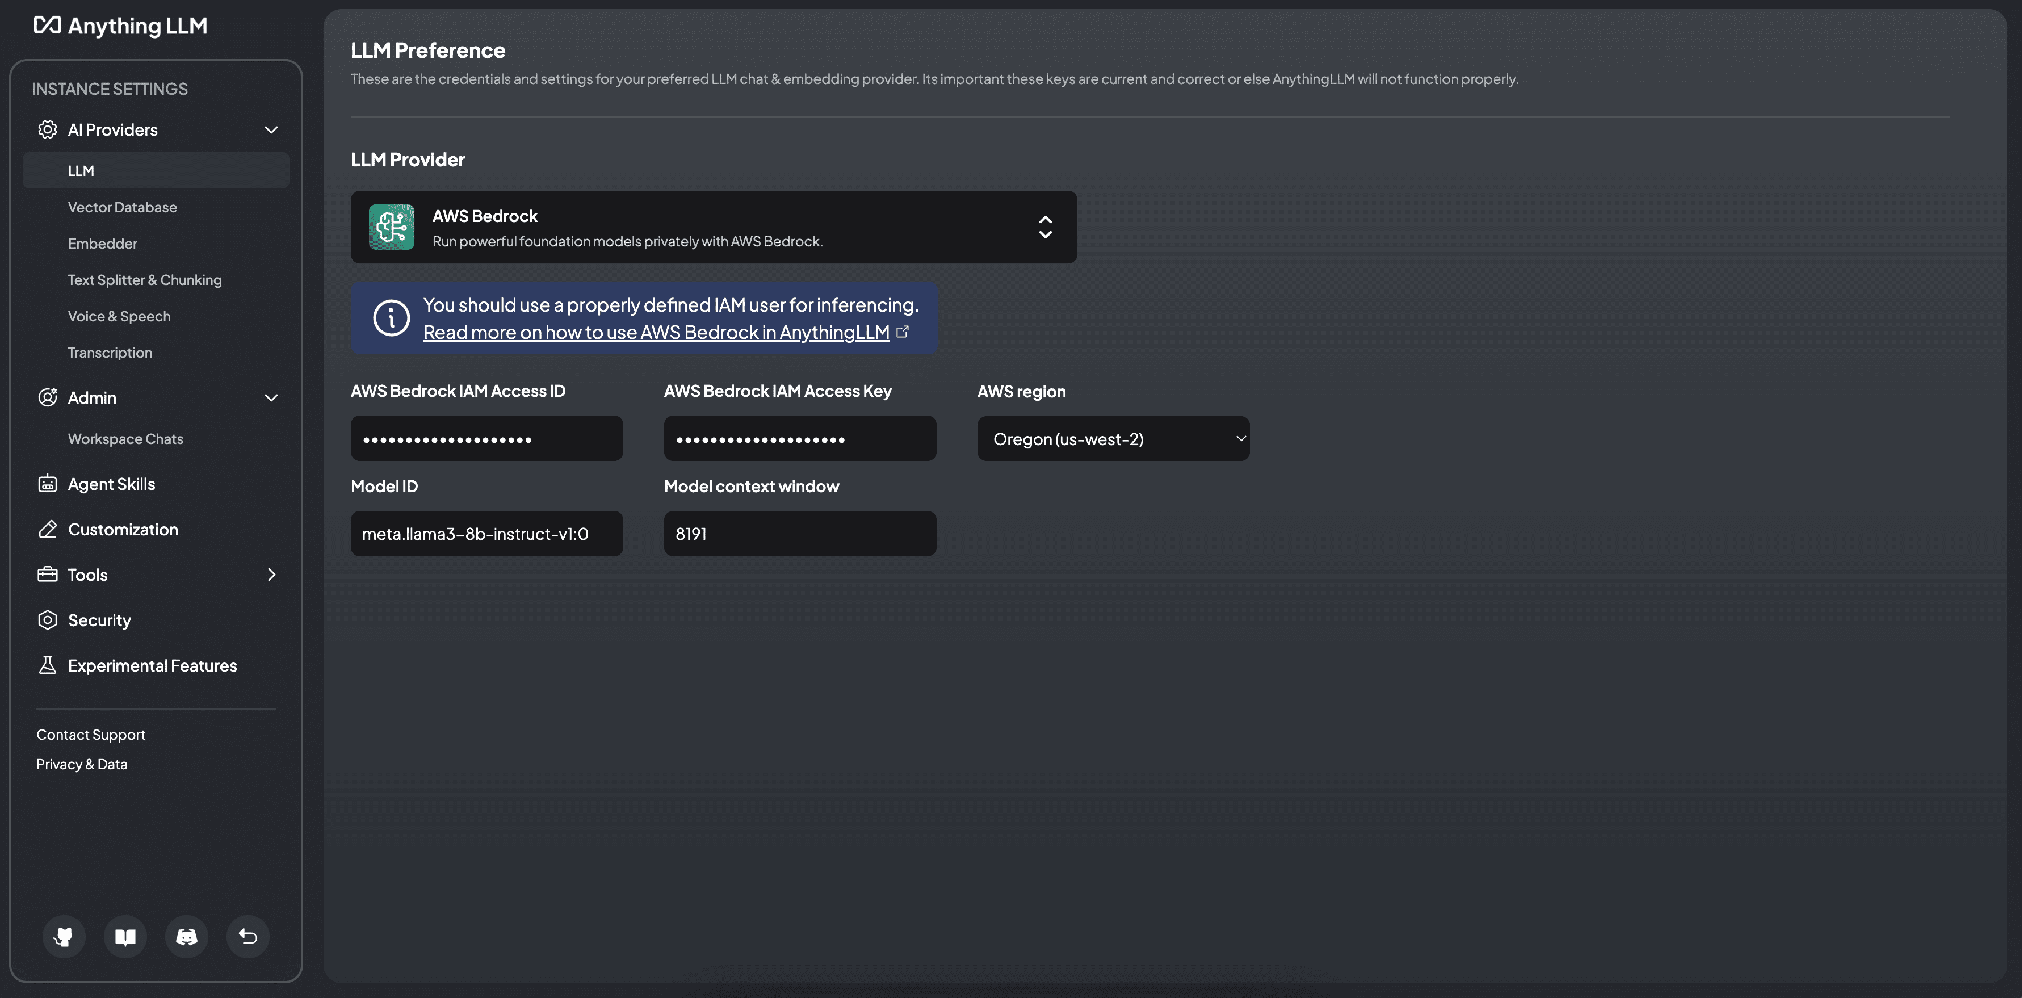Open Agent Skills via its robot icon
Image resolution: width=2022 pixels, height=998 pixels.
(x=47, y=484)
